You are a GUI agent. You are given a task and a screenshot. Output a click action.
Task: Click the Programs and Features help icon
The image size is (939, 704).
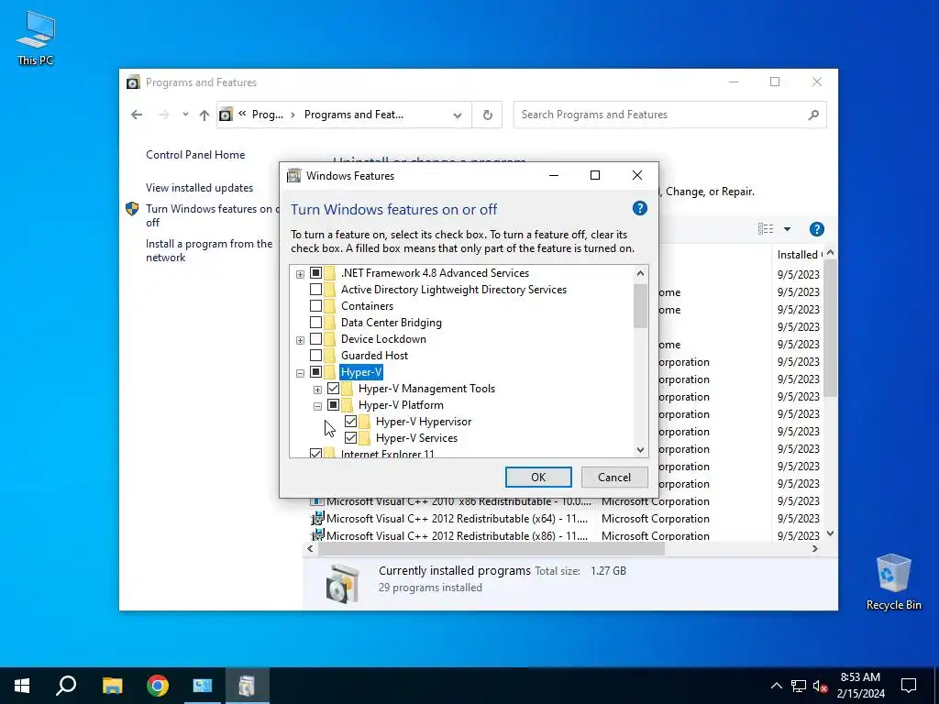[816, 229]
